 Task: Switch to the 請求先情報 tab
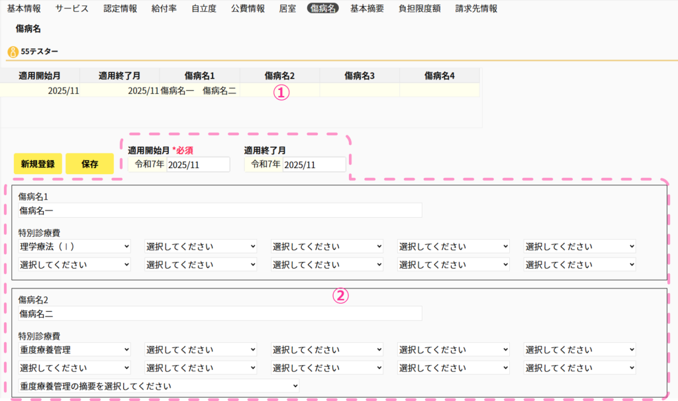click(476, 9)
